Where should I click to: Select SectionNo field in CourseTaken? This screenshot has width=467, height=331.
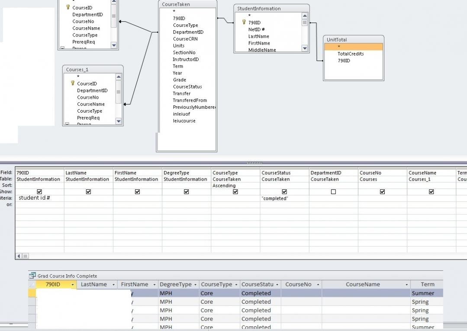184,52
